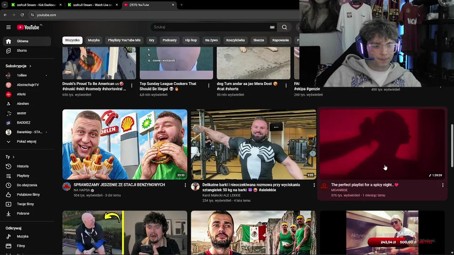Open Pobrane downloads in sidebar
The image size is (454, 255).
(27, 214)
